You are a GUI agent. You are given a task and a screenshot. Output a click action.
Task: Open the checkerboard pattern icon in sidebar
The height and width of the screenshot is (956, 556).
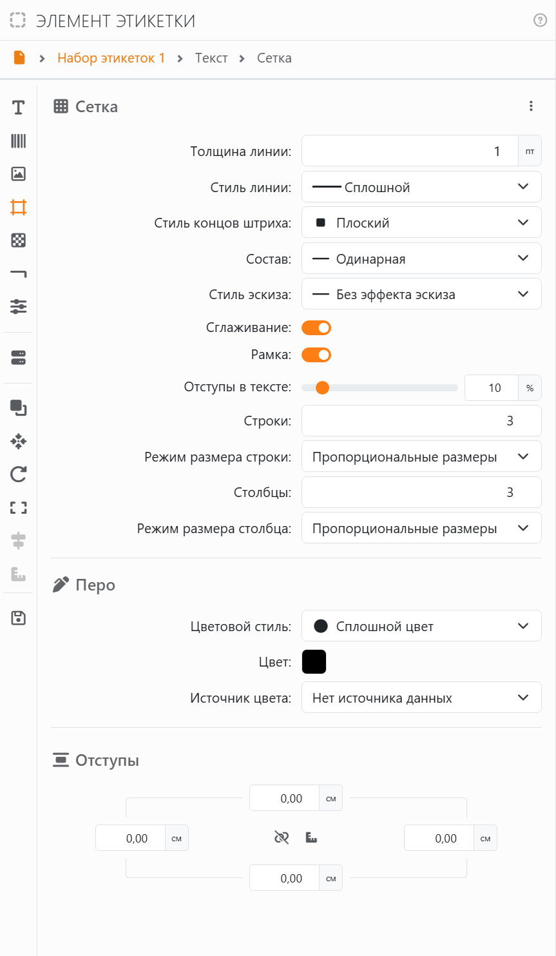[x=18, y=240]
